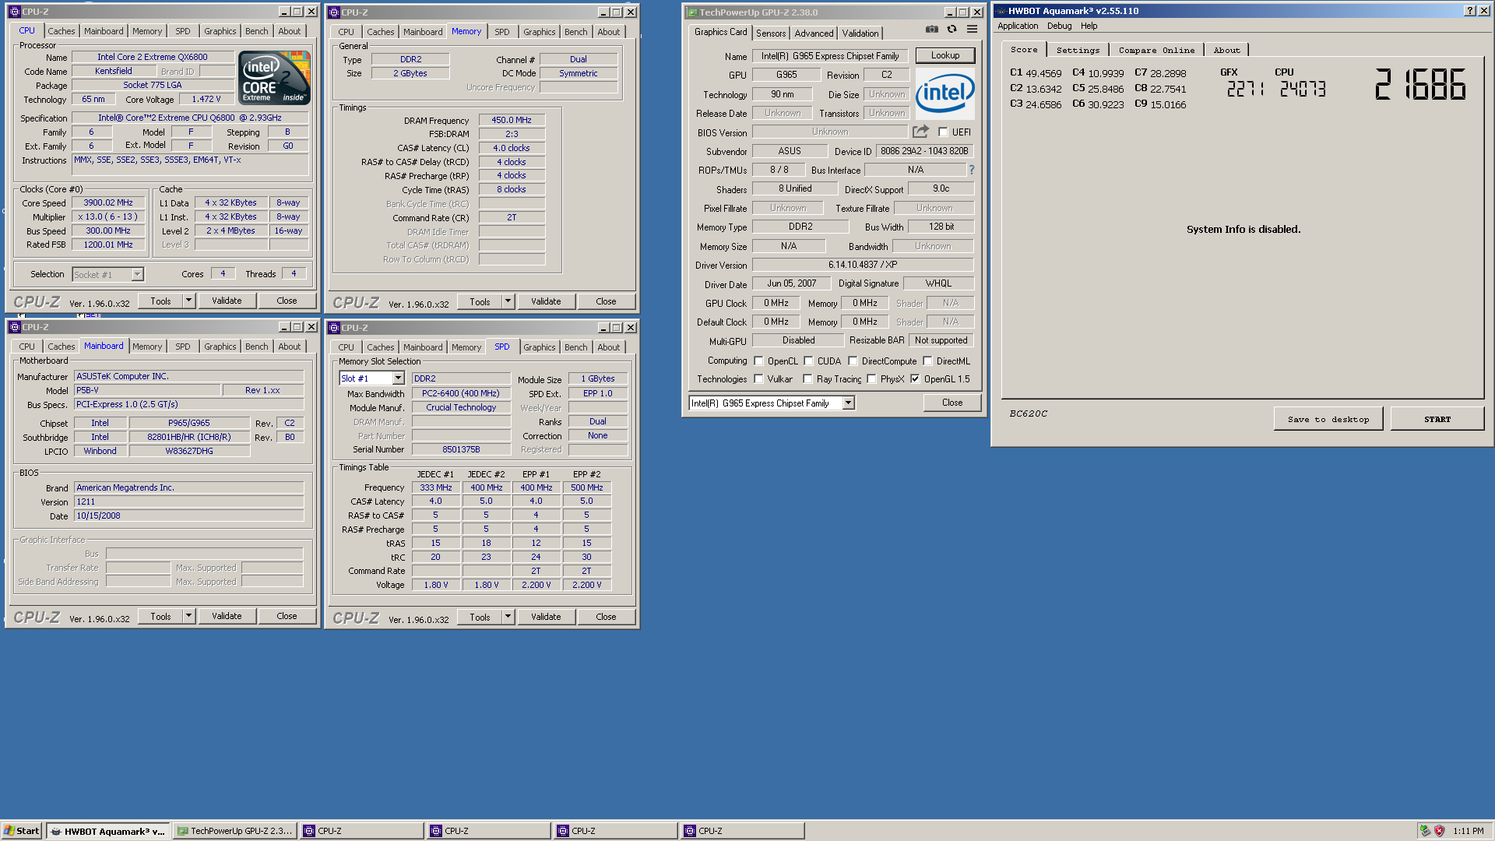The width and height of the screenshot is (1495, 841).
Task: Switch to Caches tab in CPU window
Action: tap(61, 31)
